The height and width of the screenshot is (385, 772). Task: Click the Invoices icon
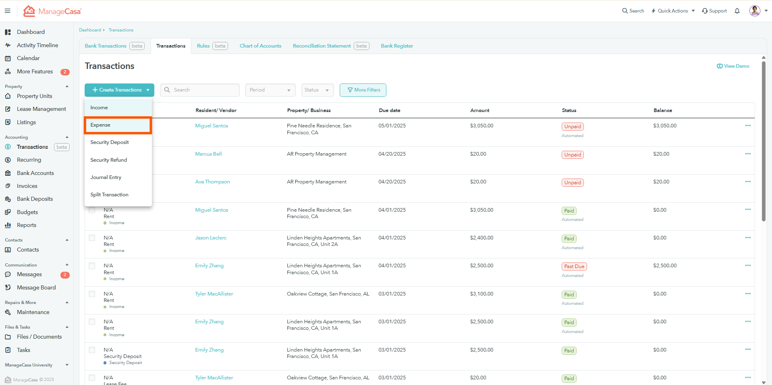(8, 186)
